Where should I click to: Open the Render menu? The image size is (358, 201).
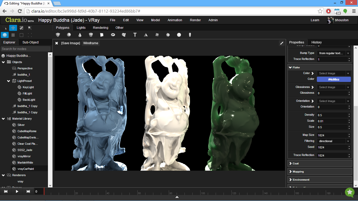[195, 20]
